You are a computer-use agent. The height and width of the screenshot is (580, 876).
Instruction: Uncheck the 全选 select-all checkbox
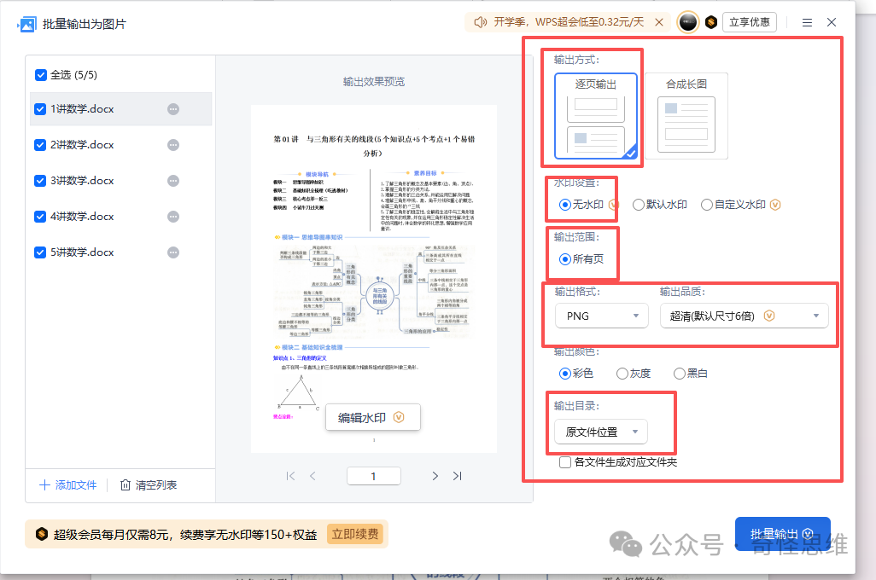(x=40, y=75)
